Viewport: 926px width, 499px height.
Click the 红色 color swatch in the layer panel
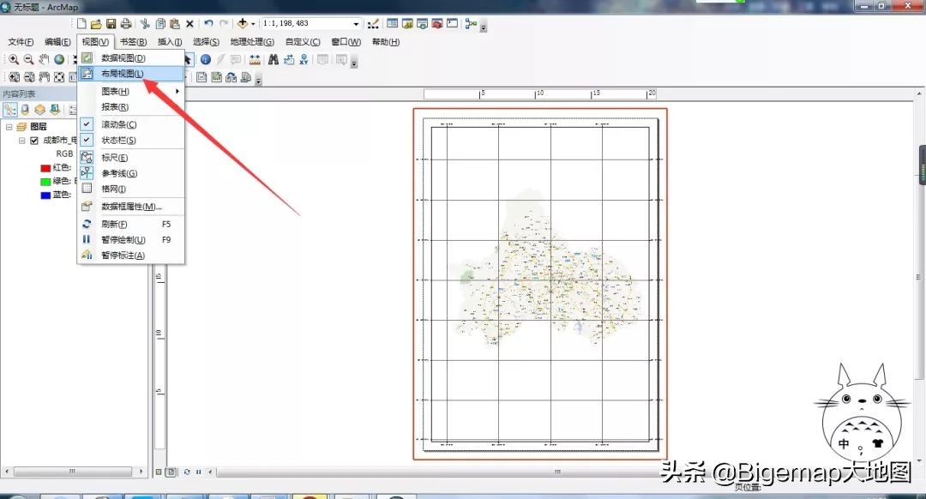pos(45,168)
